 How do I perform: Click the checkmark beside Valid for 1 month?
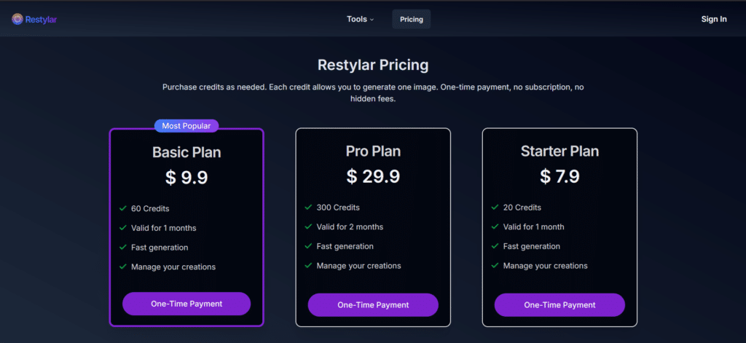pyautogui.click(x=495, y=227)
